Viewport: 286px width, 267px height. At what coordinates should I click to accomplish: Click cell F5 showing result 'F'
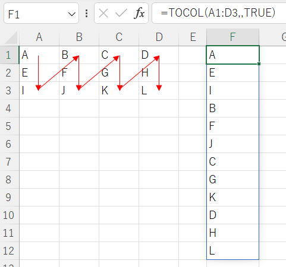click(x=233, y=126)
